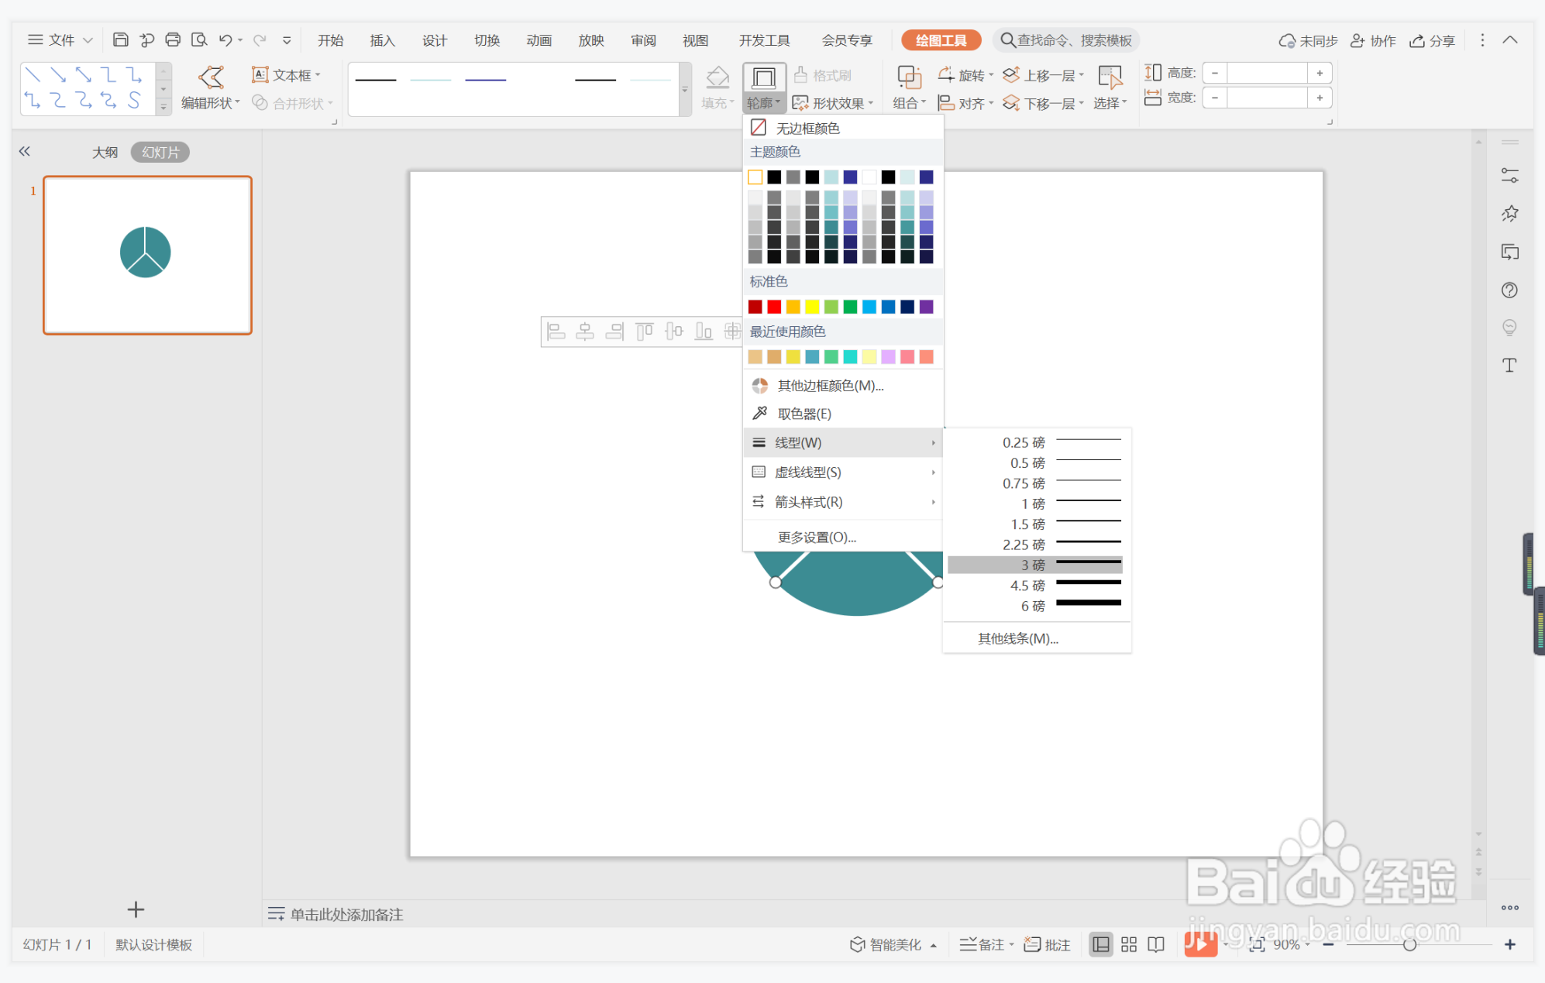Click the star shape sidebar icon
The width and height of the screenshot is (1545, 983).
point(1509,214)
